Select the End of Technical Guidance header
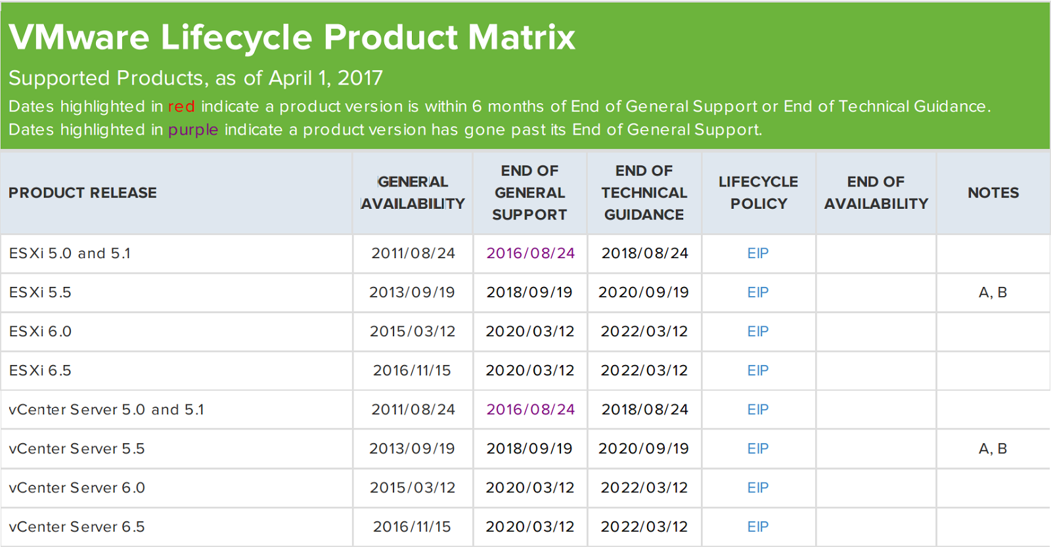The image size is (1051, 547). pos(644,193)
